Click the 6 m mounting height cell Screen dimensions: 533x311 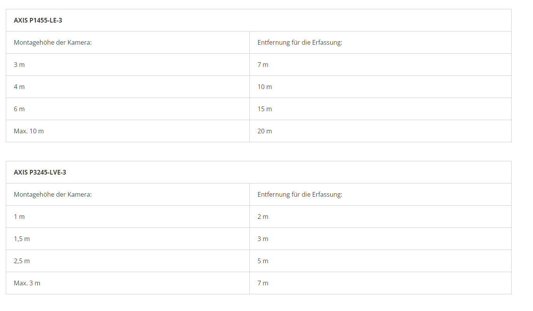[19, 109]
